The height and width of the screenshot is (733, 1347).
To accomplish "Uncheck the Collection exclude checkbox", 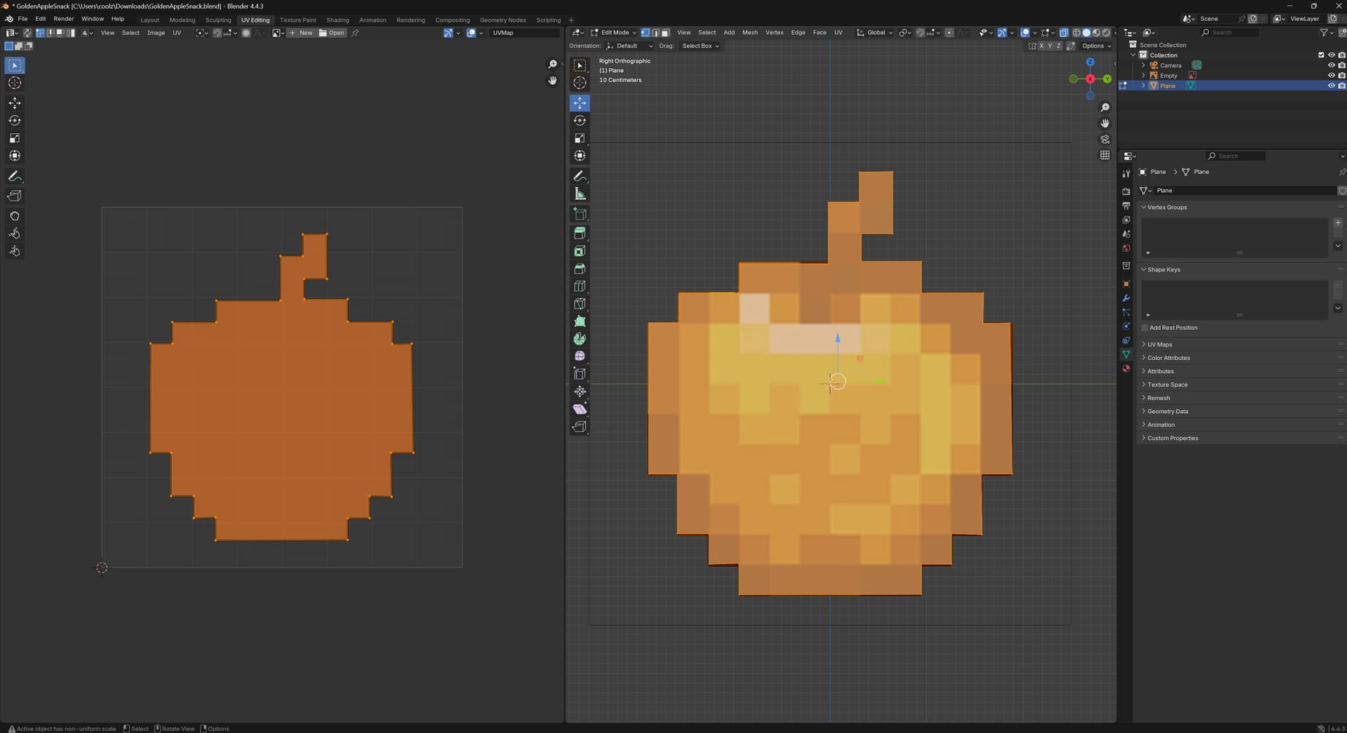I will click(x=1321, y=55).
